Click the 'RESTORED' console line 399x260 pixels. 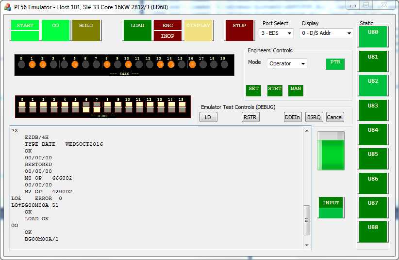click(x=38, y=164)
